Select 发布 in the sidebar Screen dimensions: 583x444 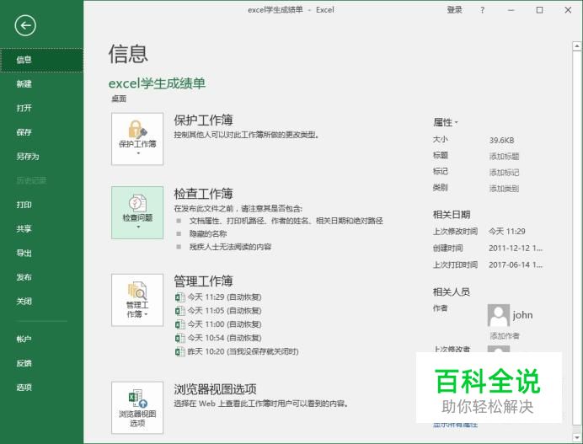pyautogui.click(x=41, y=277)
